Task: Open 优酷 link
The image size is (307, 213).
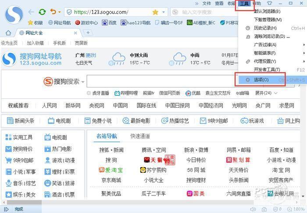Action: (193, 93)
